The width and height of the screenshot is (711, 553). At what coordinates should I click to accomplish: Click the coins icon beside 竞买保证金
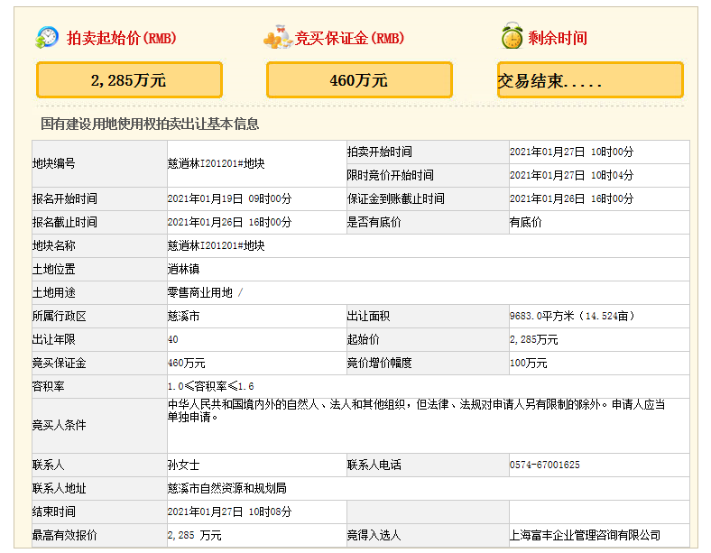277,38
